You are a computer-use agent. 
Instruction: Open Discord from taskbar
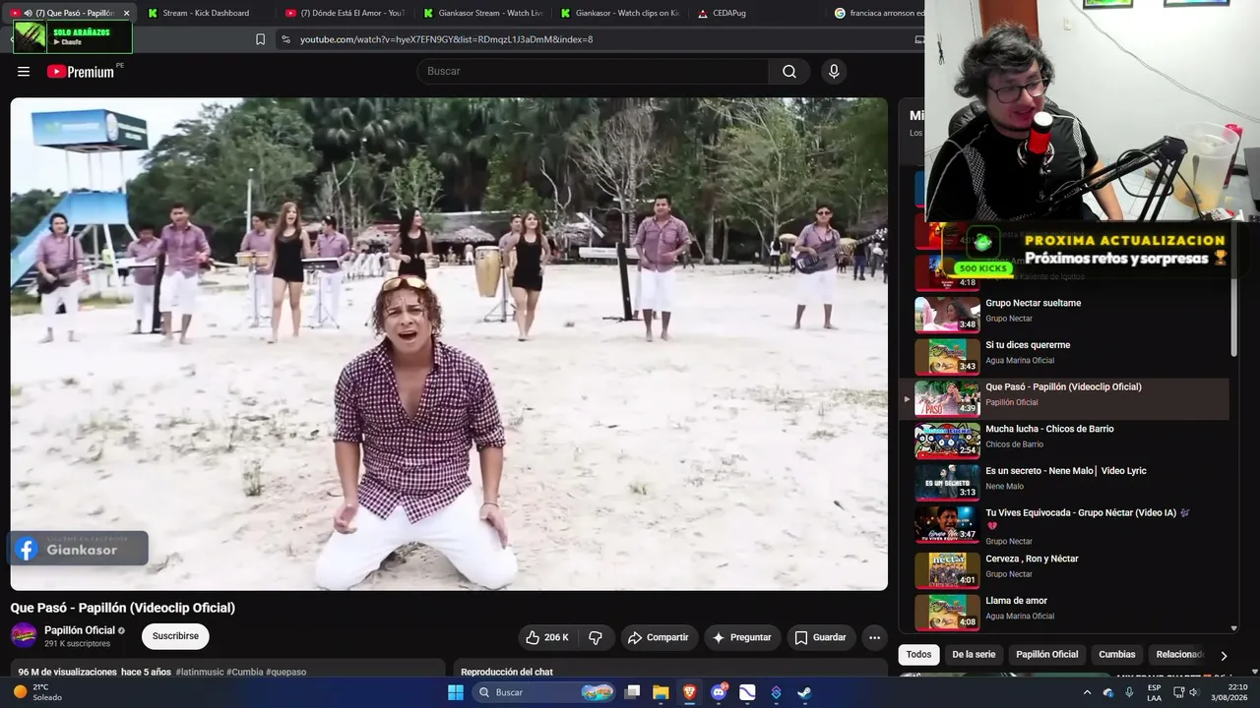(x=719, y=692)
